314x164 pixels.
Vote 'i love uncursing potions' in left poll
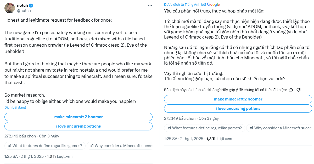[78, 126]
